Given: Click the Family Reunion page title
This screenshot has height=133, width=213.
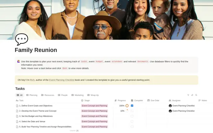Looking at the screenshot, I should click(36, 50).
